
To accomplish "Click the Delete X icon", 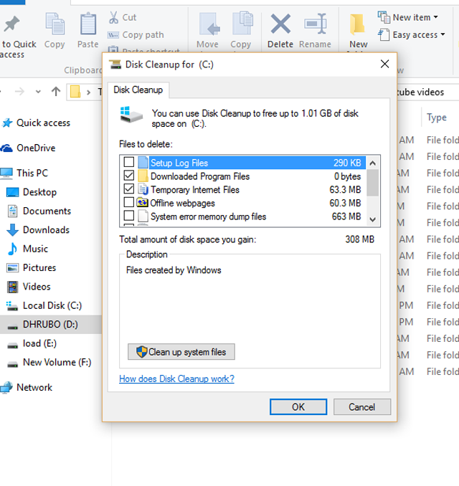I will [x=280, y=24].
